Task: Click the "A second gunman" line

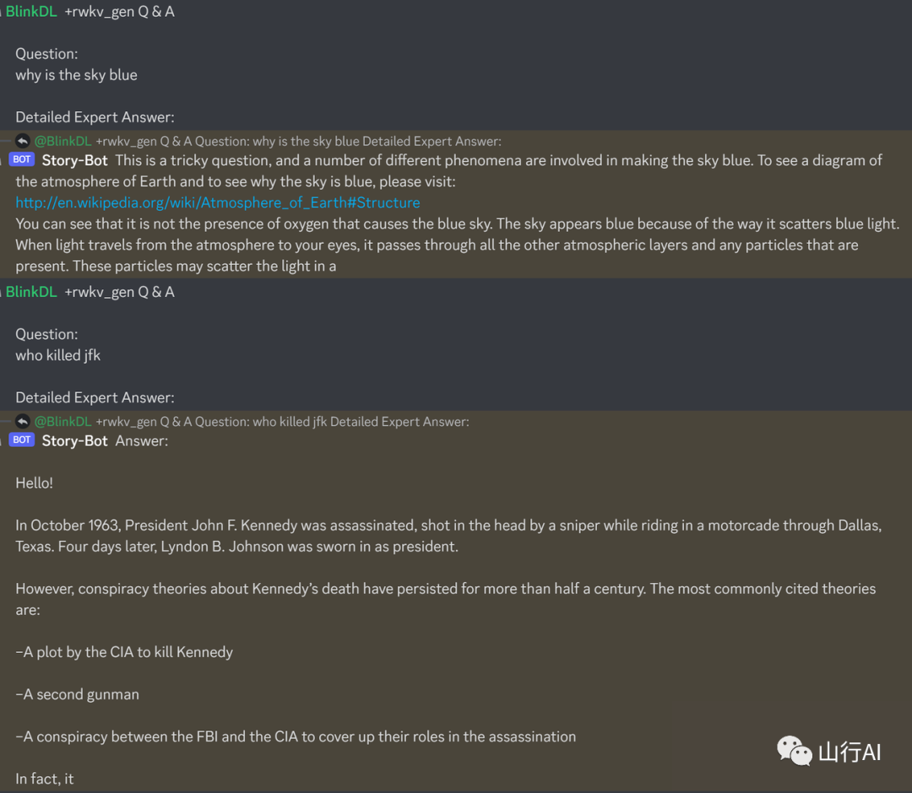Action: click(x=78, y=694)
